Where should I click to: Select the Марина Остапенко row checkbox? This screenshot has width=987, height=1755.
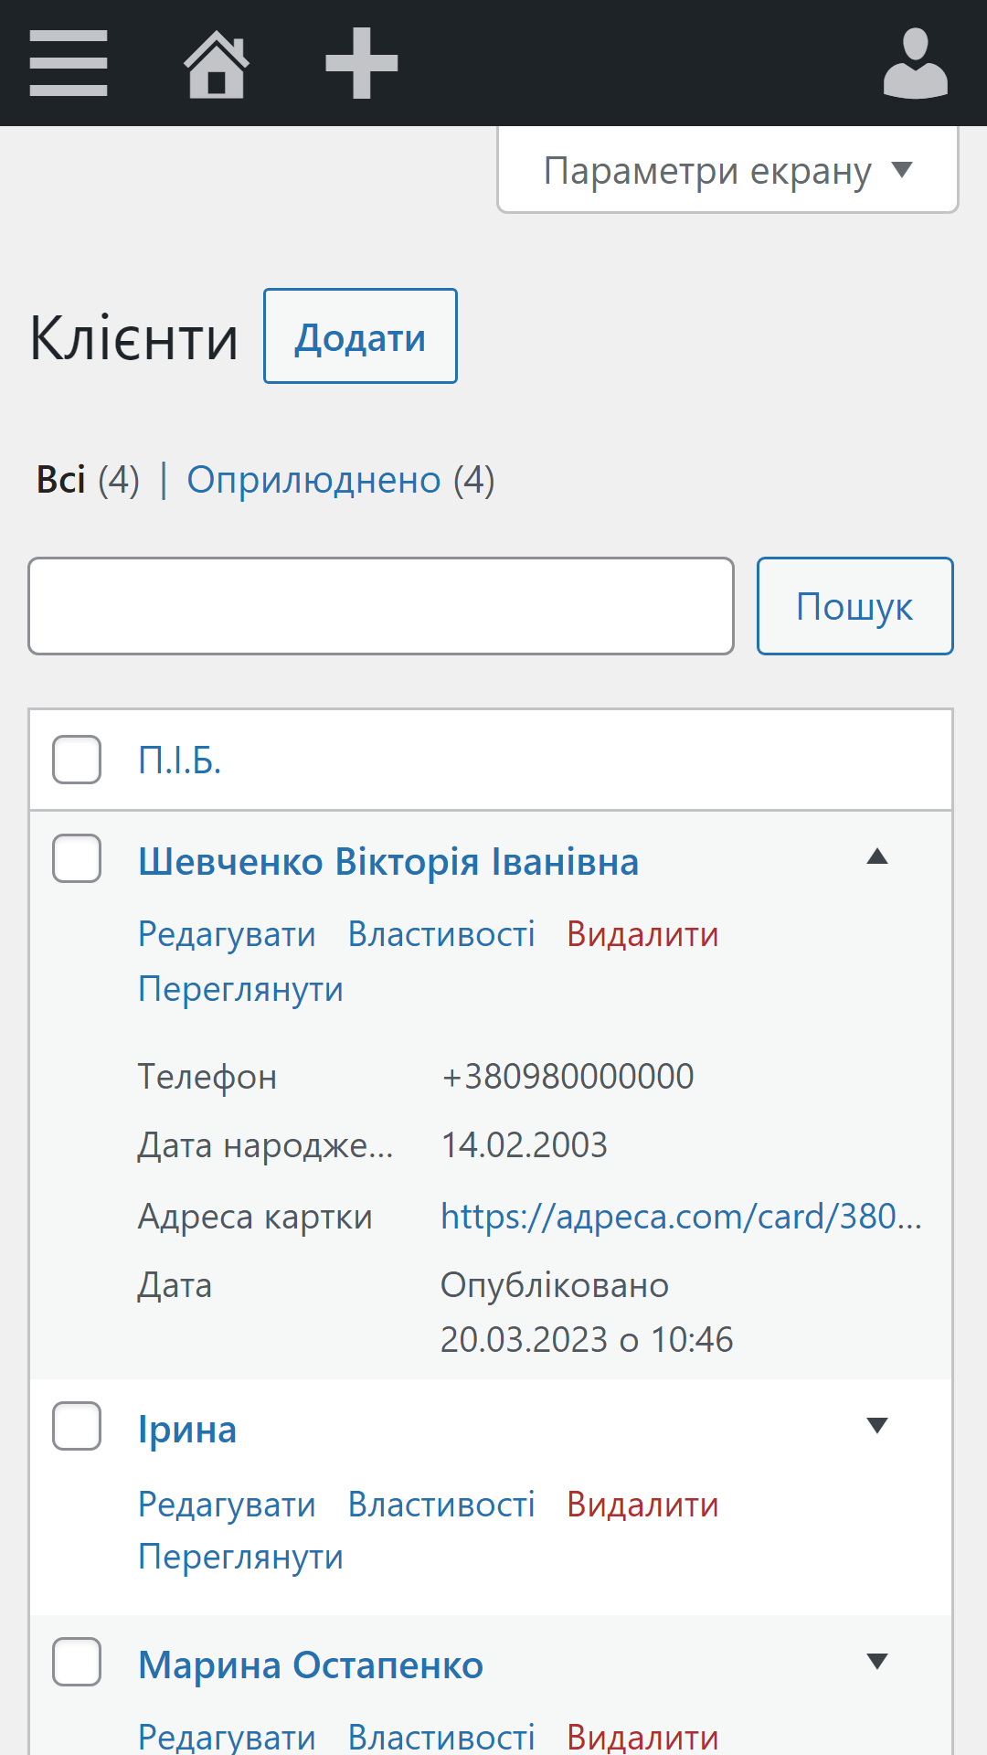pos(77,1662)
